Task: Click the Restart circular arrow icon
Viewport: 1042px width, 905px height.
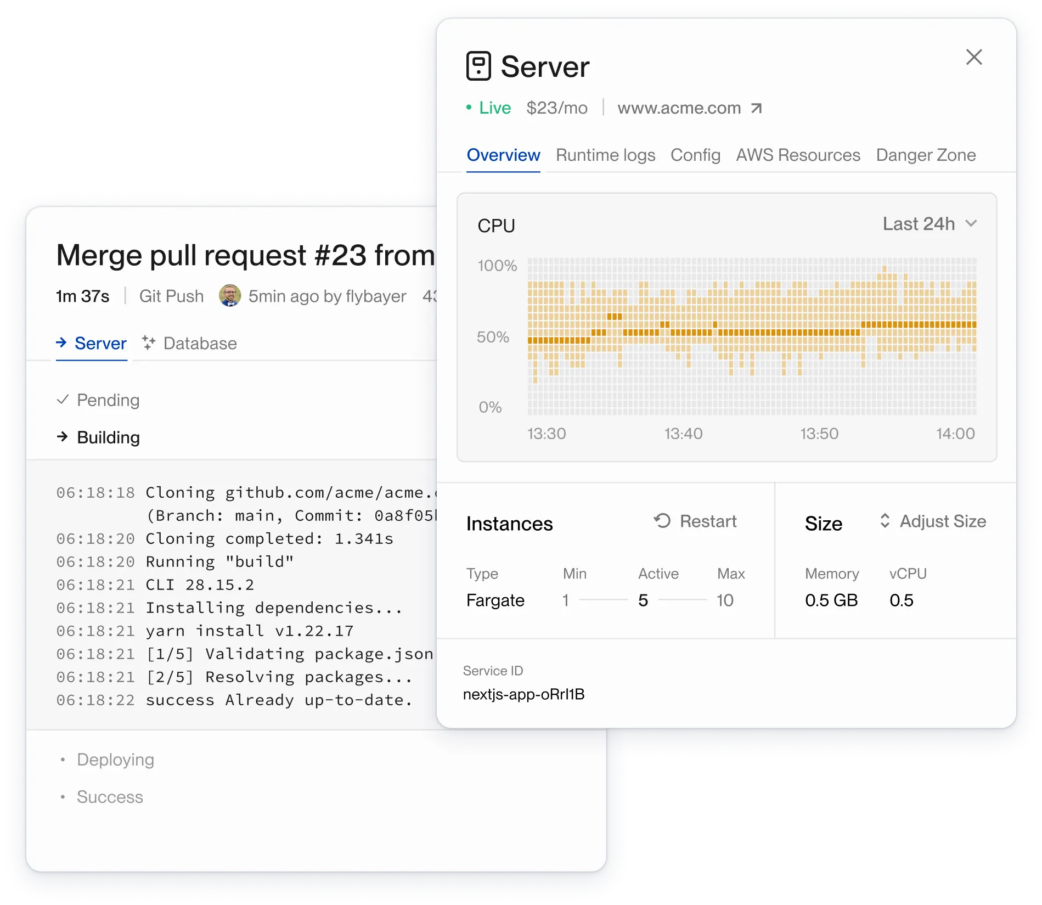Action: tap(662, 521)
